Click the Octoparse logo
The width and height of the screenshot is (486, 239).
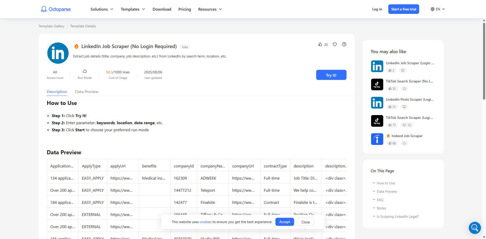[x=56, y=9]
